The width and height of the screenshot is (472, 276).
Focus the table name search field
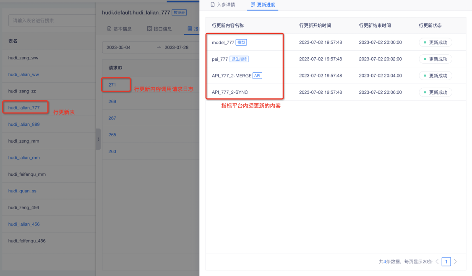click(x=52, y=20)
